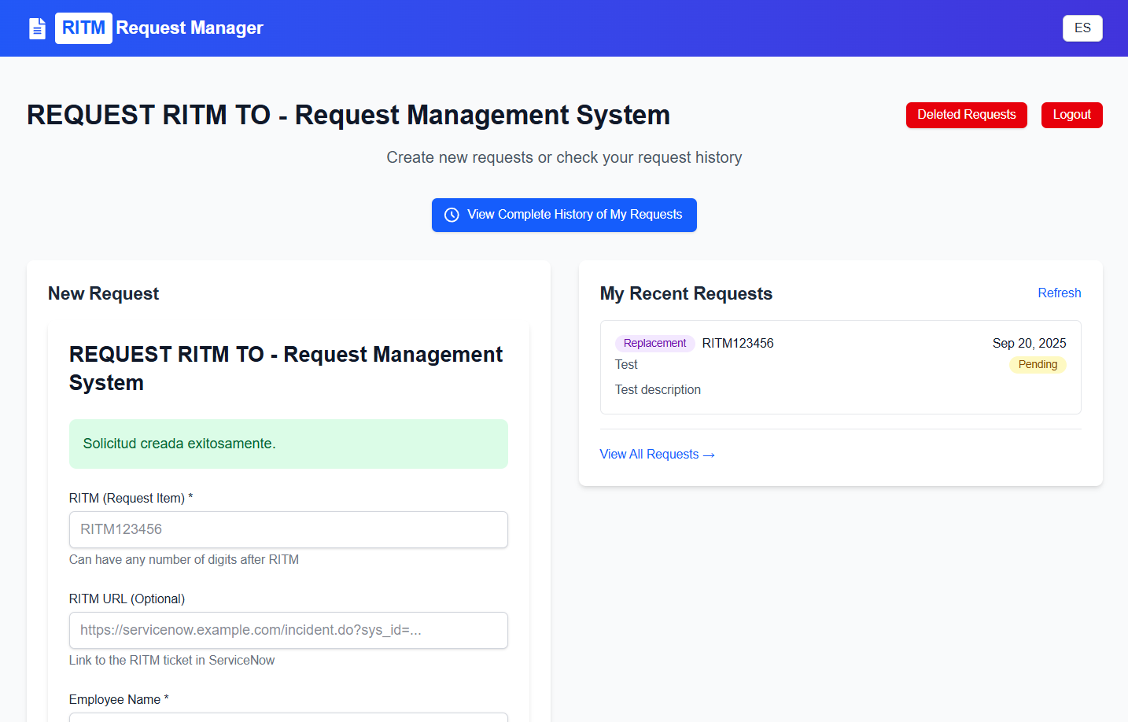Viewport: 1128px width, 722px height.
Task: Click the 'Test description' text
Action: [658, 389]
